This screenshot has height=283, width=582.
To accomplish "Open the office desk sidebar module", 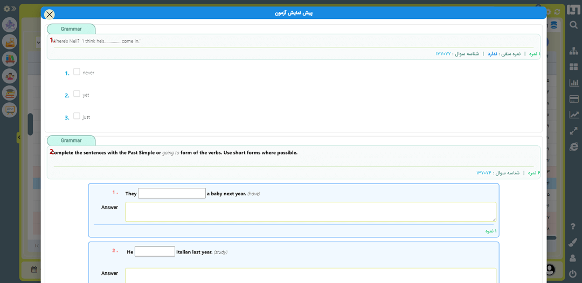I will click(10, 42).
